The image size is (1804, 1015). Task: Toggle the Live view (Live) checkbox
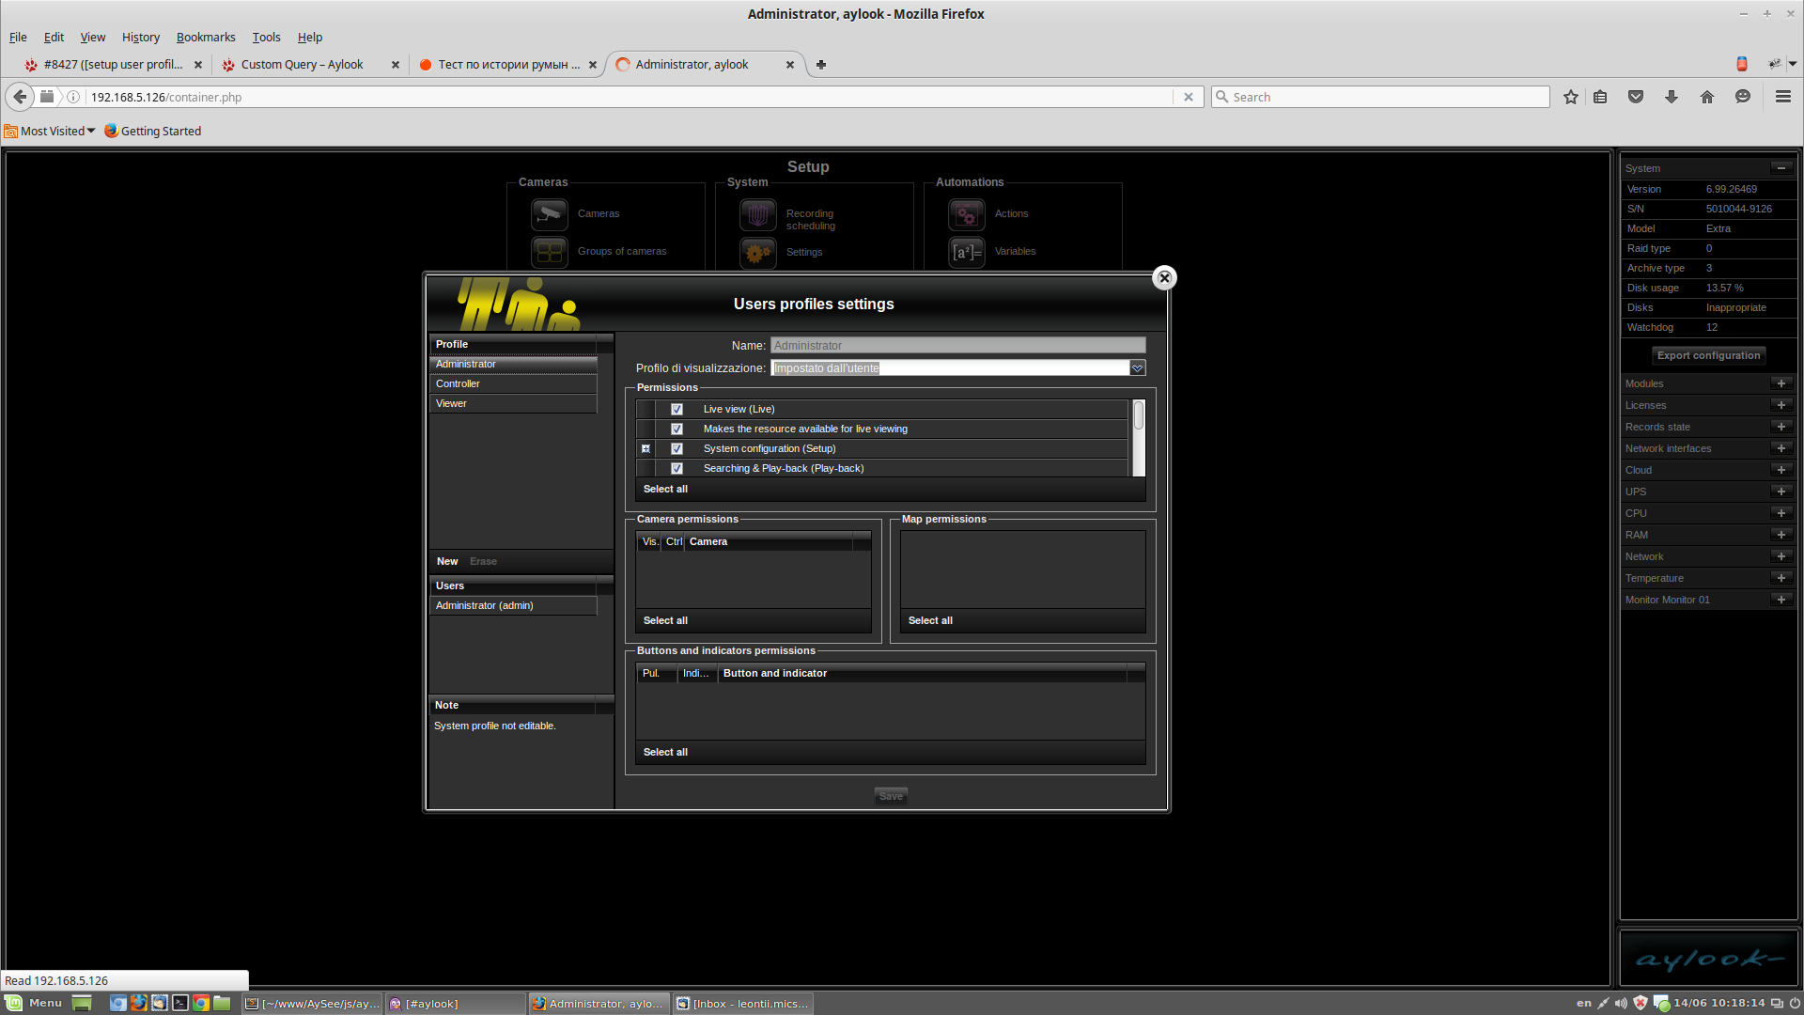pyautogui.click(x=676, y=409)
